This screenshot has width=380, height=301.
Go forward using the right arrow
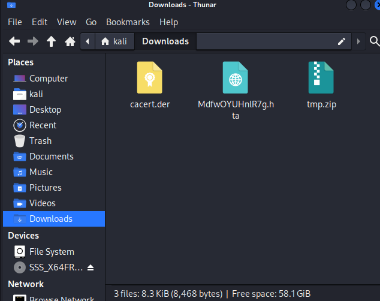coord(33,41)
